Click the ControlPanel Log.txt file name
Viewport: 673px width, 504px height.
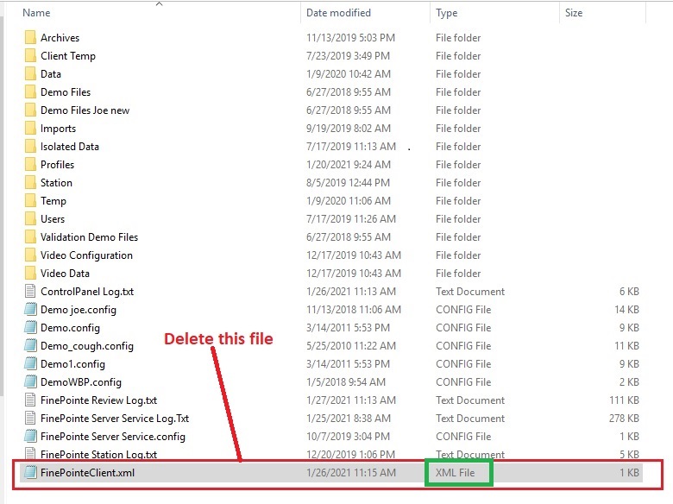click(x=87, y=292)
